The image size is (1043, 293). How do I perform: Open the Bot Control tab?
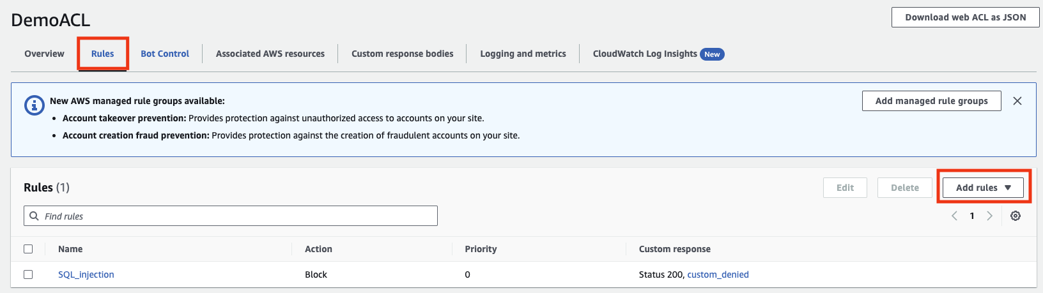click(165, 54)
